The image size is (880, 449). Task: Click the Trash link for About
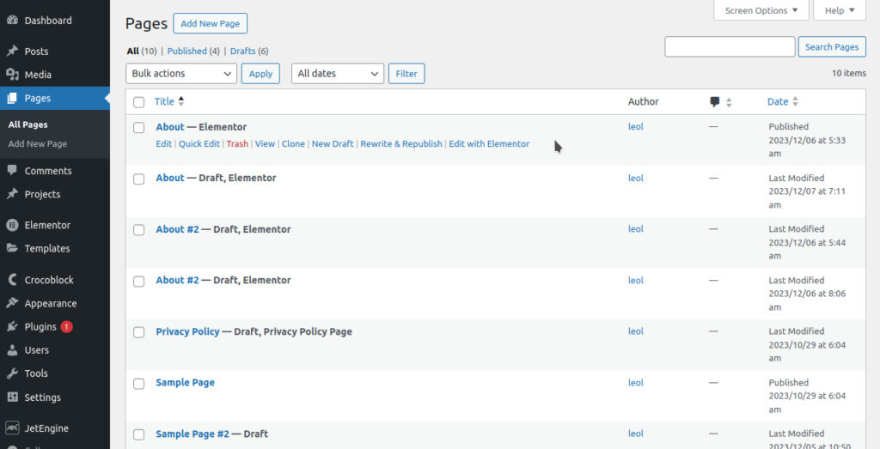[237, 143]
